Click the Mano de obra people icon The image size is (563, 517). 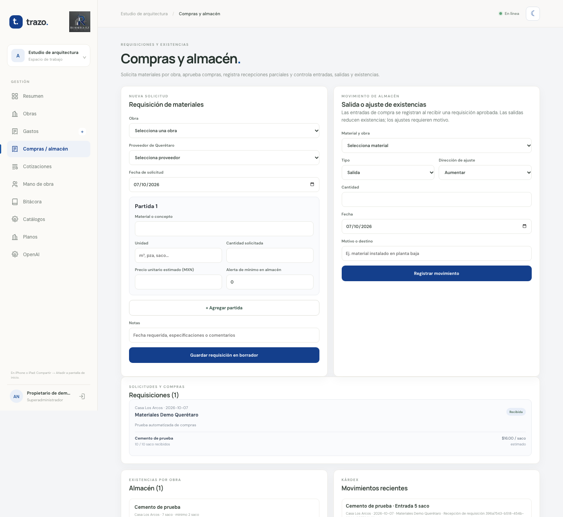[15, 184]
